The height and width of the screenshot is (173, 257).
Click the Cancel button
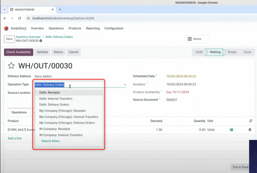[x=73, y=52]
